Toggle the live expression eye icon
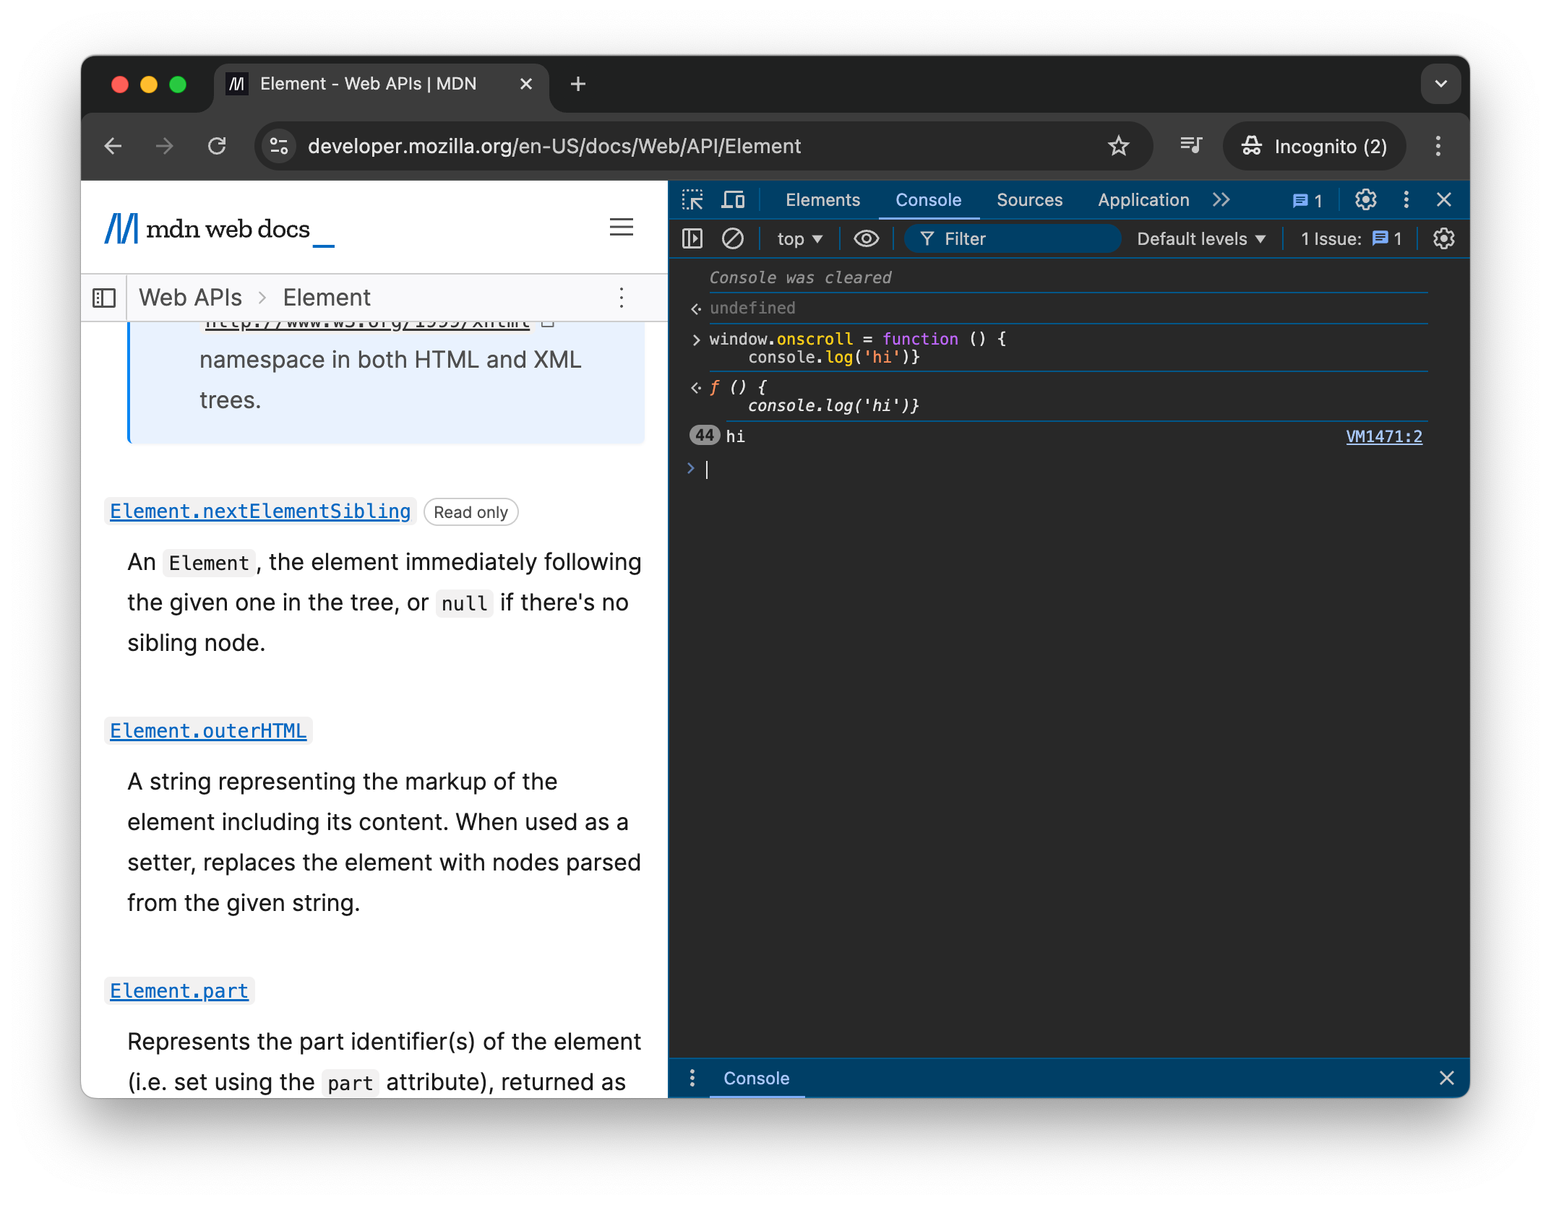The width and height of the screenshot is (1551, 1205). tap(866, 239)
